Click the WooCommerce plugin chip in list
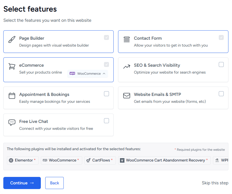The width and height of the screenshot is (232, 194). point(61,160)
